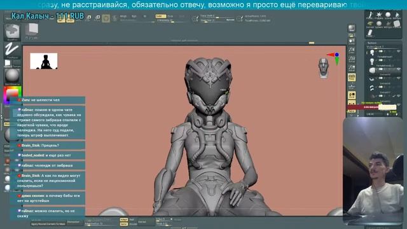Viewport: 407px width, 229px height.
Task: Pick a color in the color picker
Action: (x=12, y=95)
